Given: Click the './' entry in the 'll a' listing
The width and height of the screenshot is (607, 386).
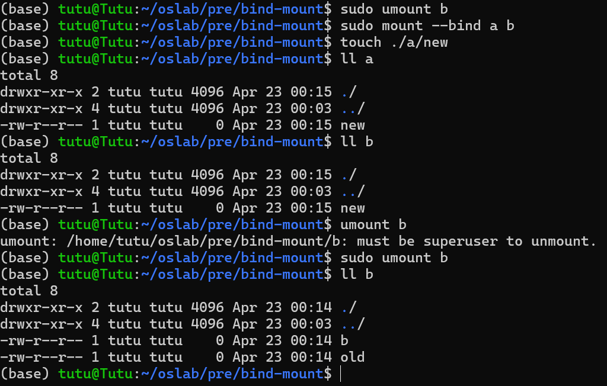Looking at the screenshot, I should click(x=349, y=92).
